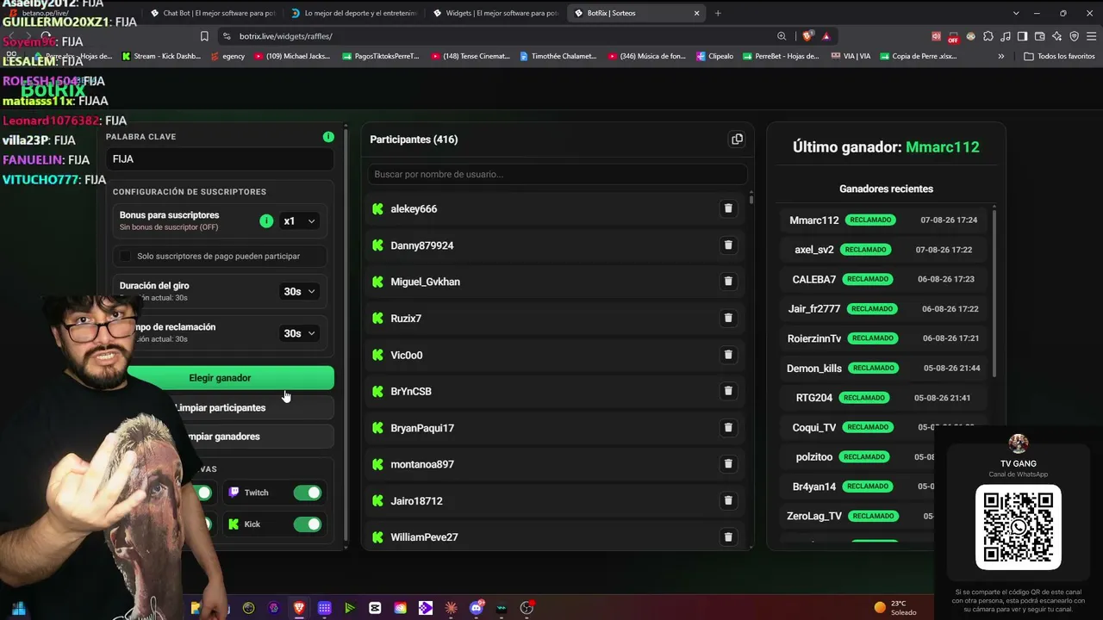Click the Mmarc112 RECLAMADO badge
The width and height of the screenshot is (1103, 620).
point(870,220)
